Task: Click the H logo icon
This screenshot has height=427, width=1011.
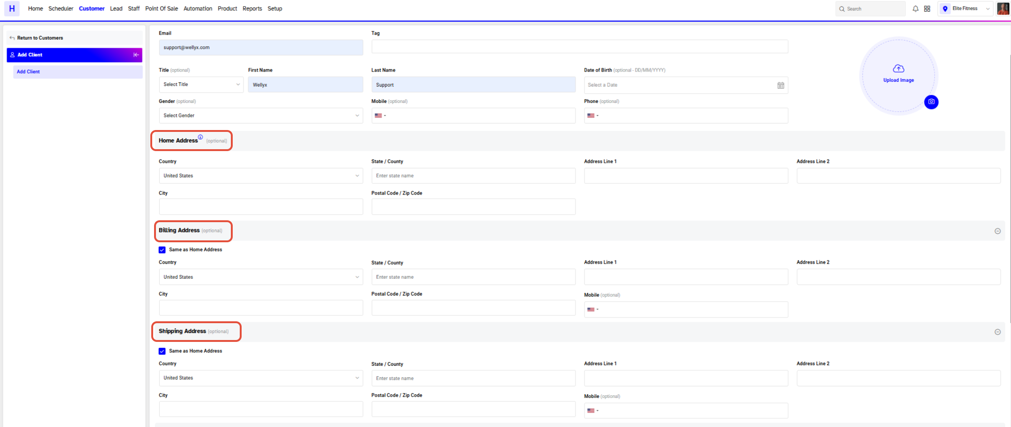Action: coord(12,8)
